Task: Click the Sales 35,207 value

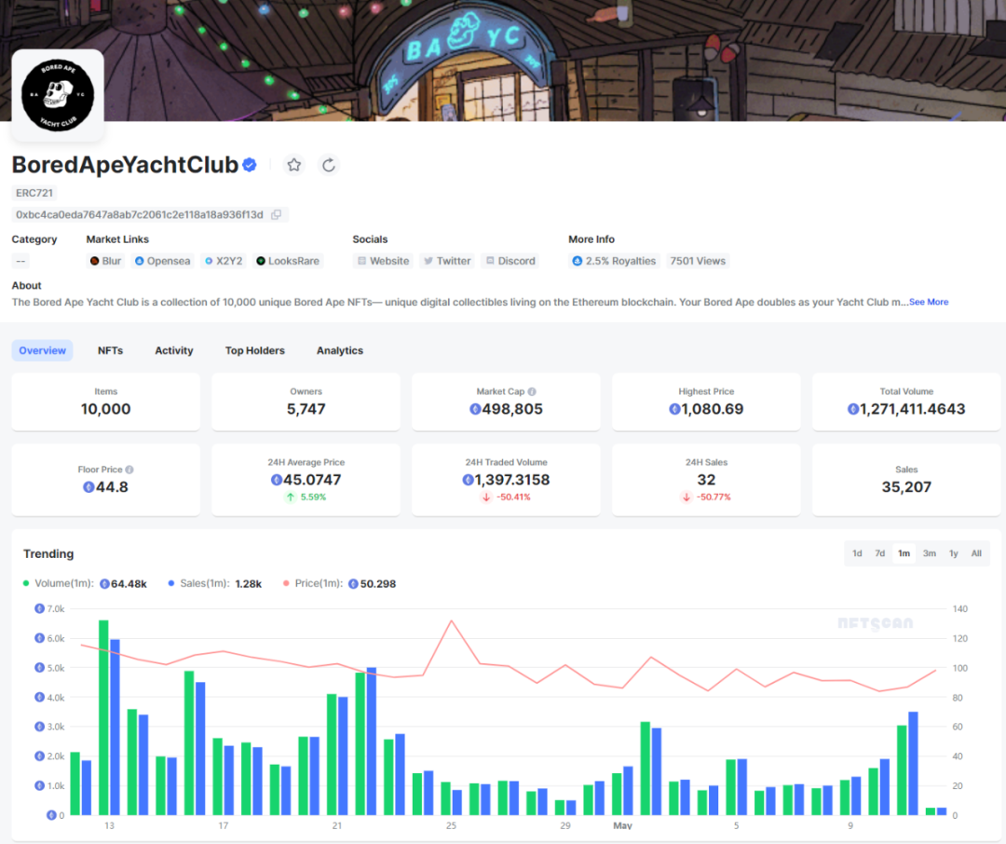Action: pos(906,487)
